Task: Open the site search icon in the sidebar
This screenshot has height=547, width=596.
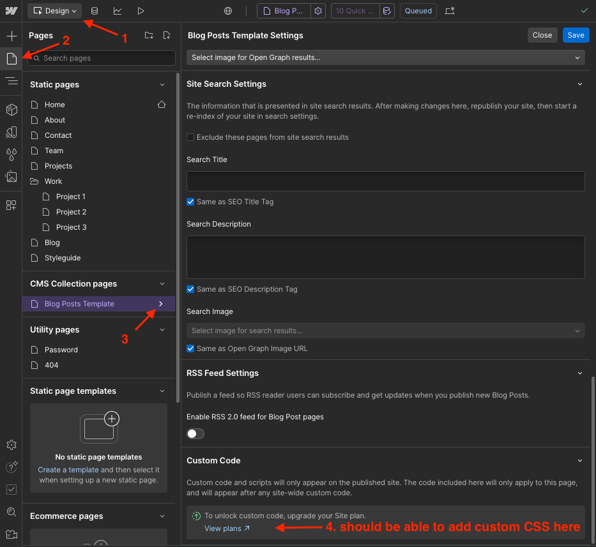Action: click(11, 512)
